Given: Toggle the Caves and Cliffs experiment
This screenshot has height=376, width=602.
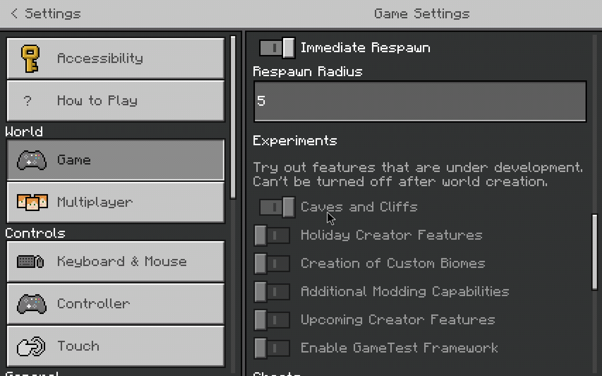Looking at the screenshot, I should pyautogui.click(x=277, y=207).
